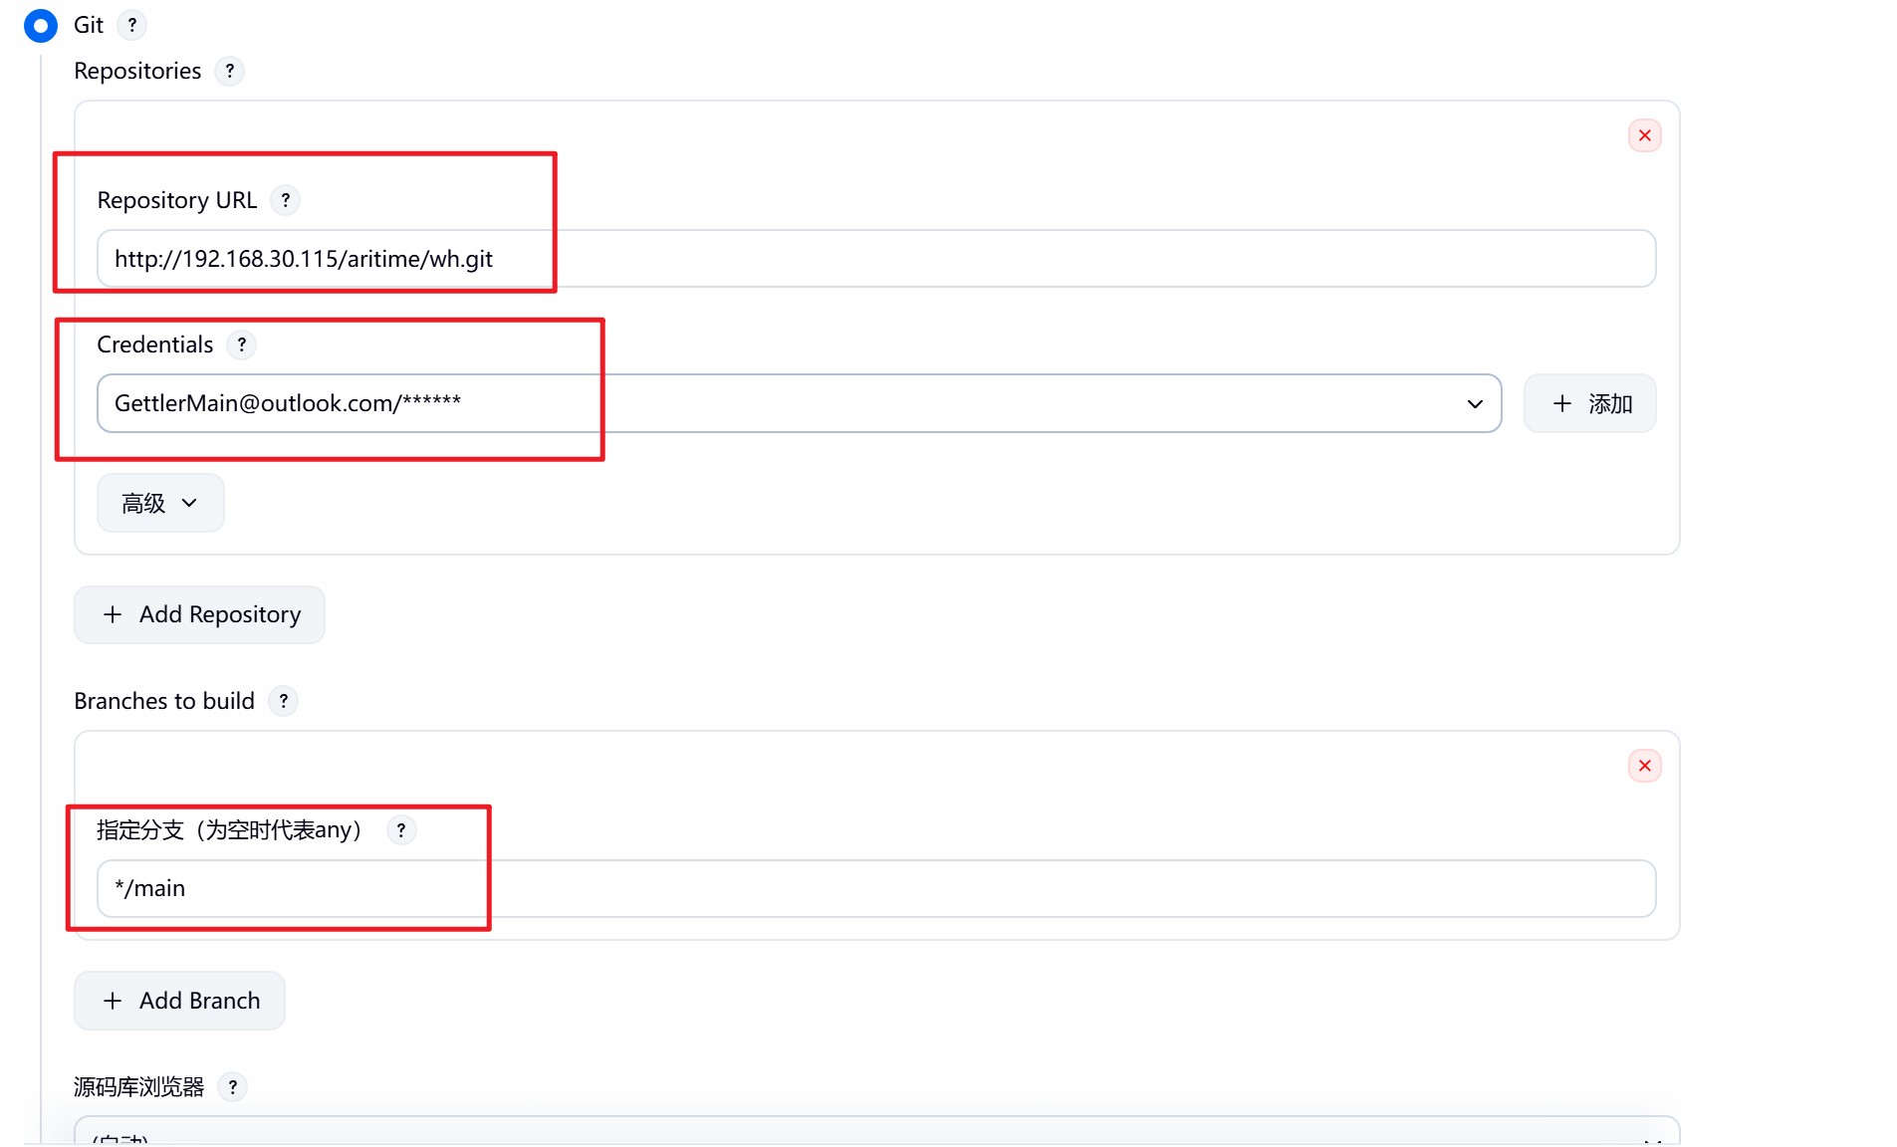The image size is (1897, 1147).
Task: Open the 源码库浏览器 selection dropdown
Action: tap(876, 1131)
